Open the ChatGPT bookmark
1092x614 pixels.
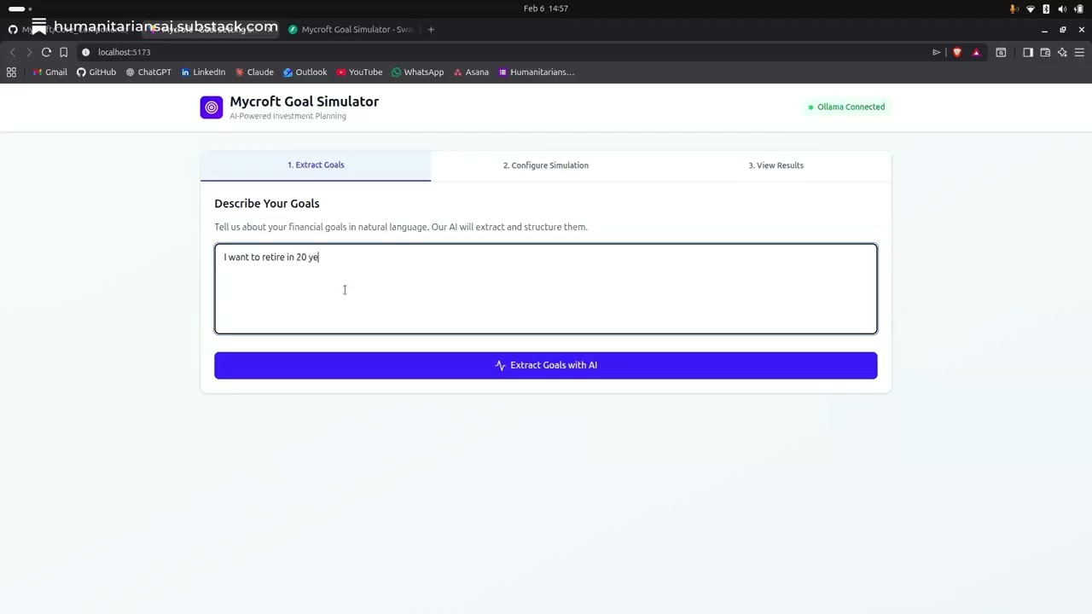coord(148,72)
